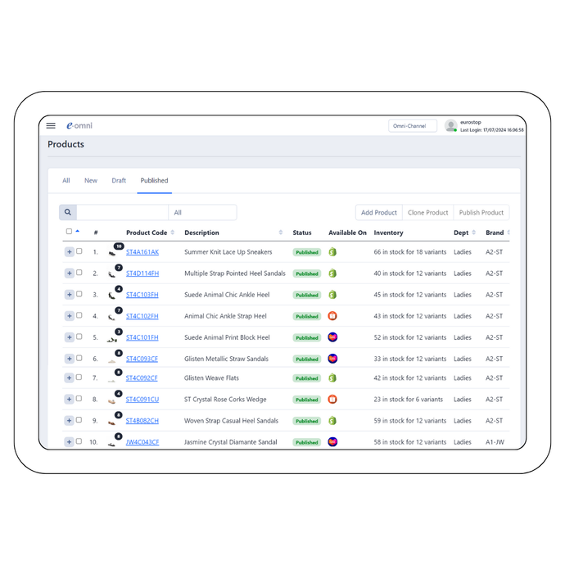Click Shopify icon for ST4A161AK row
The width and height of the screenshot is (565, 565).
click(332, 252)
